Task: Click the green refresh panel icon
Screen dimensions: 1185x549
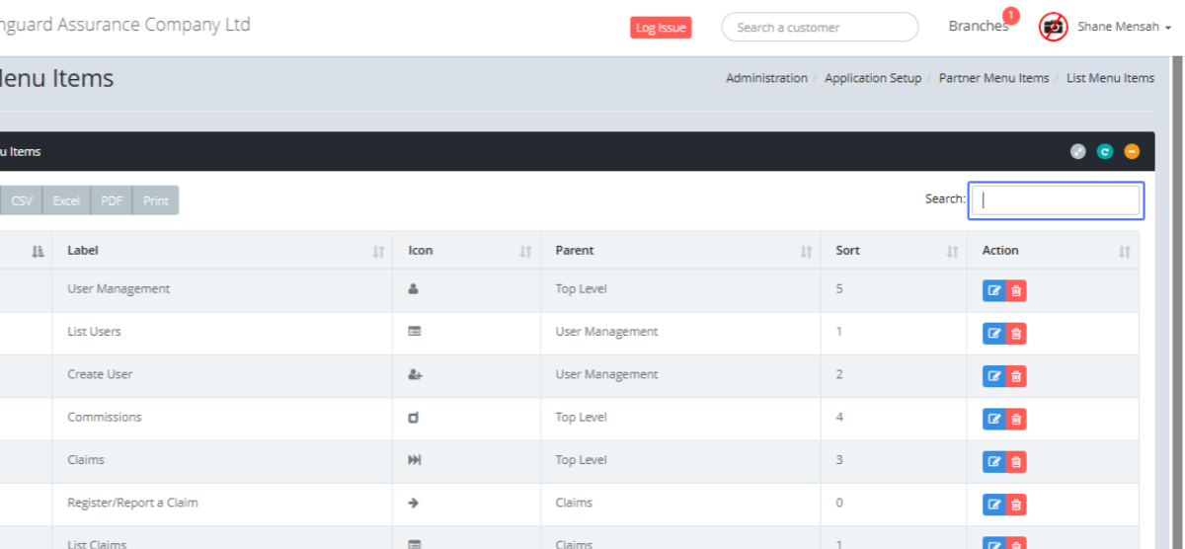Action: [1105, 152]
